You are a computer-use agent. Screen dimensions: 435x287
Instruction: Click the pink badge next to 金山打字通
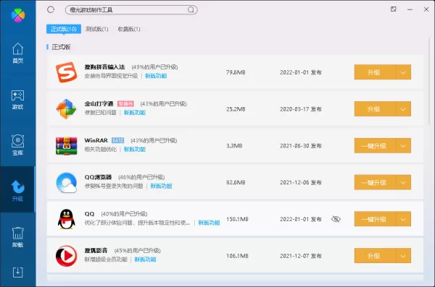pos(125,104)
